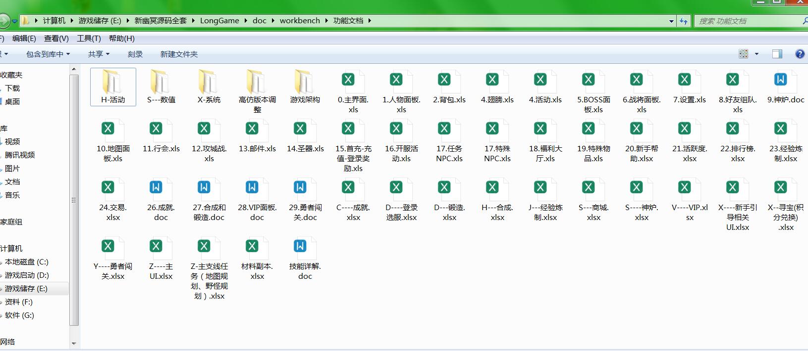This screenshot has height=351, width=808.
Task: Select the 0.主界面.xls Excel file
Action: point(353,81)
